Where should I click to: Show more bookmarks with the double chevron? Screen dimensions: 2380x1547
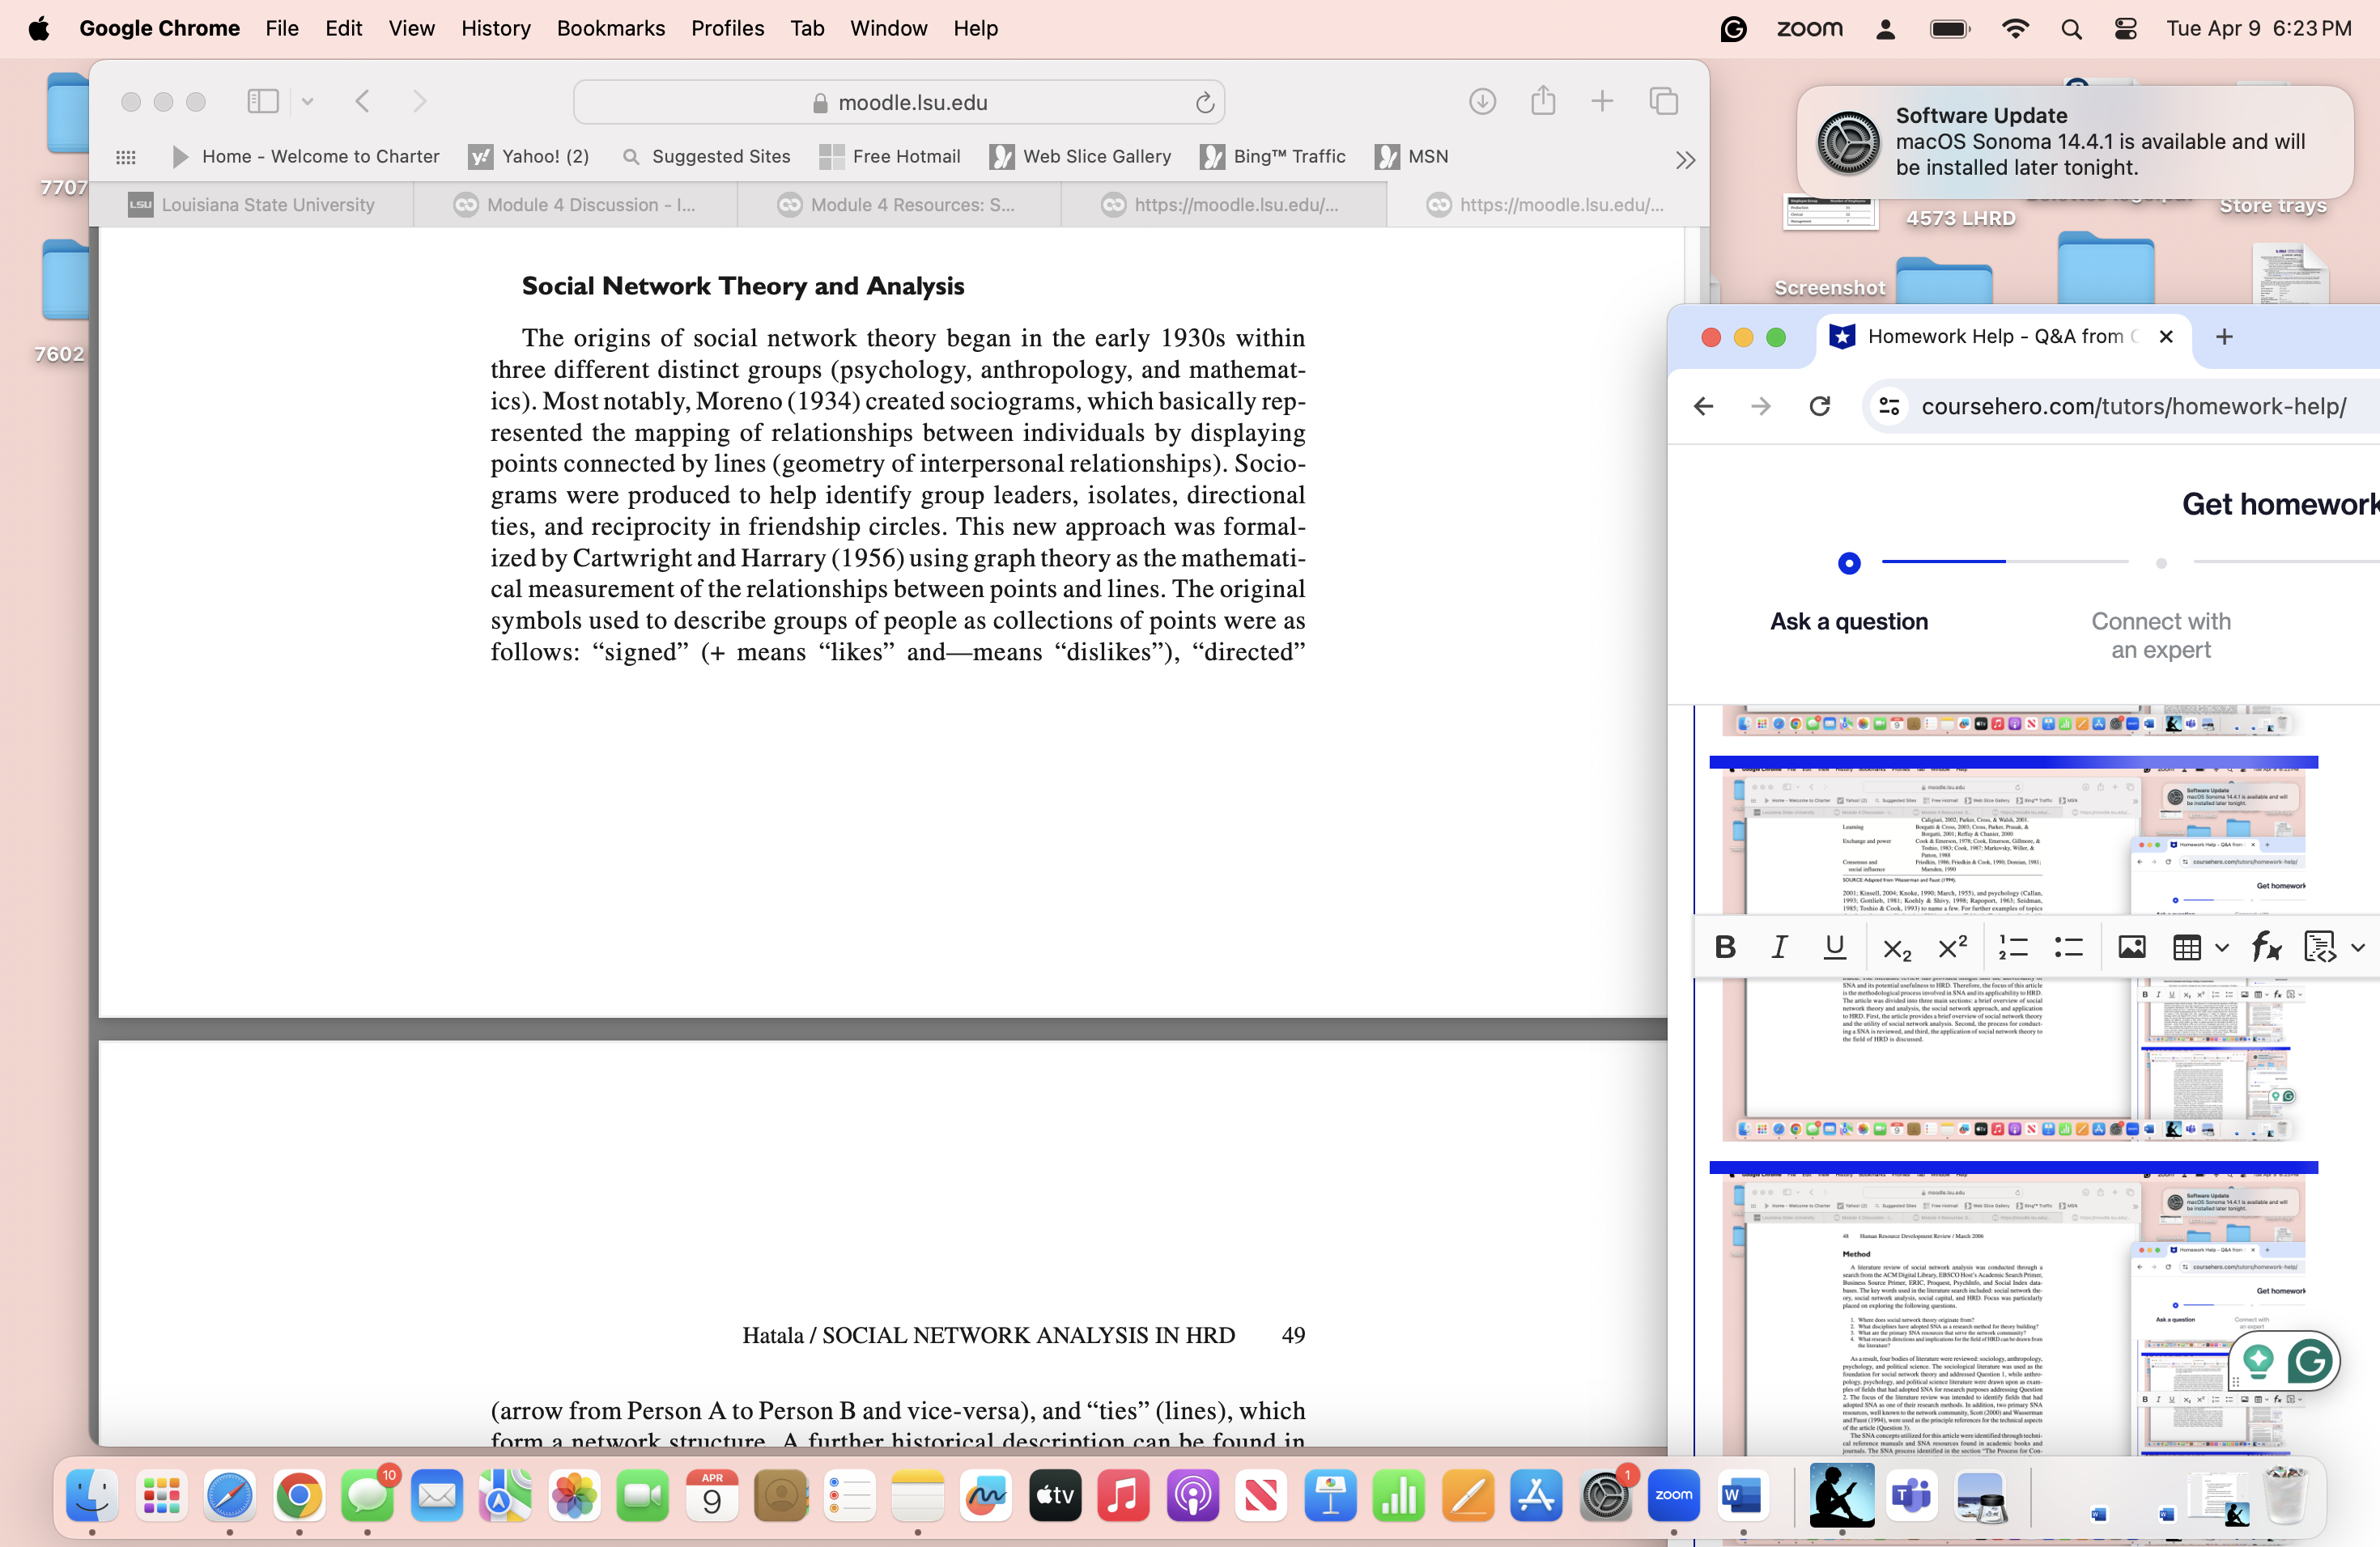click(x=1685, y=160)
